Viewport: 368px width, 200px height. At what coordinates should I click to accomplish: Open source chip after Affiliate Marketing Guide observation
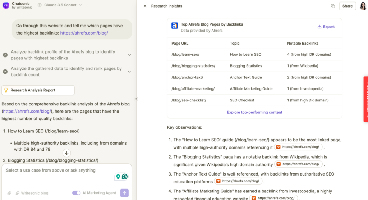273,198
